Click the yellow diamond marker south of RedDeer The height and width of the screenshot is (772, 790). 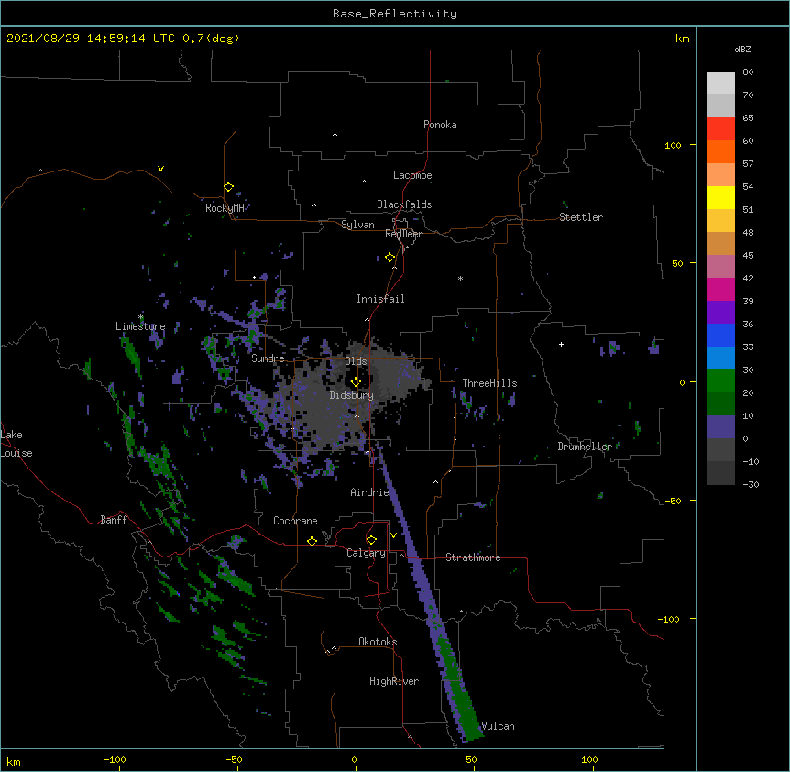pyautogui.click(x=390, y=258)
